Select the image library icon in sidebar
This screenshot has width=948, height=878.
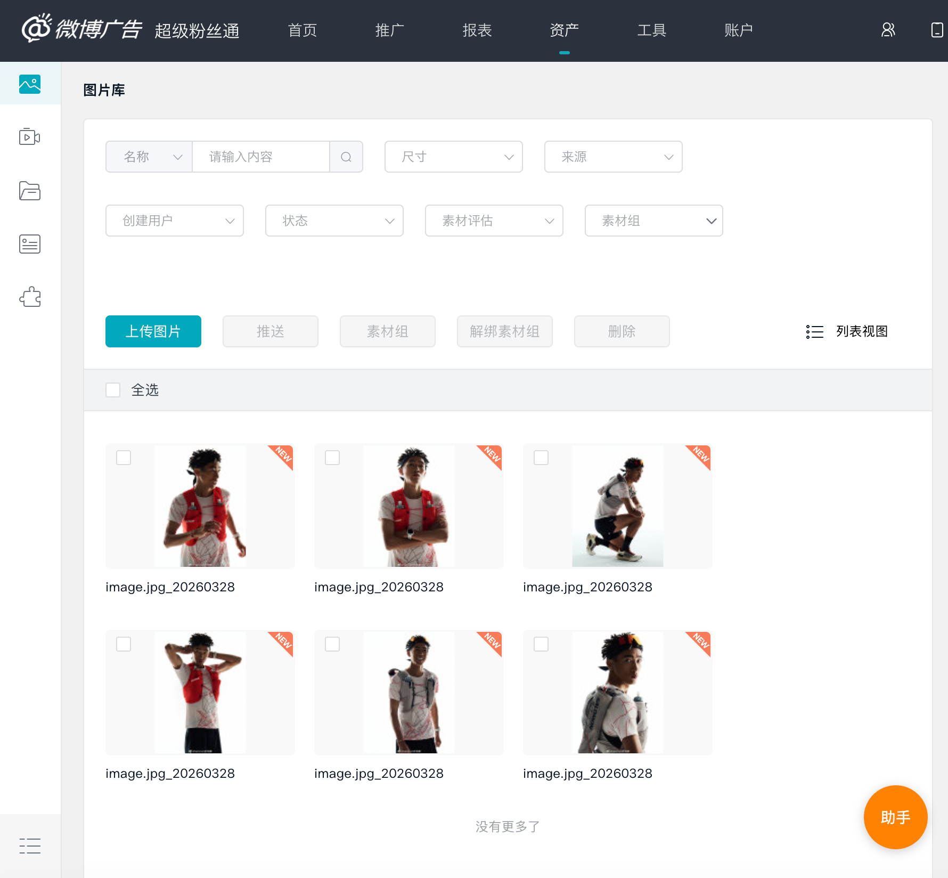29,84
